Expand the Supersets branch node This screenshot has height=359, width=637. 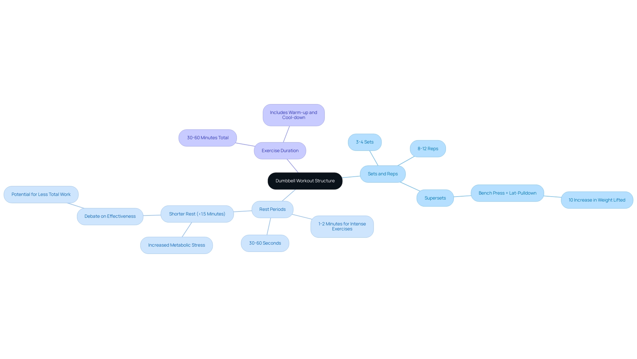(x=434, y=198)
